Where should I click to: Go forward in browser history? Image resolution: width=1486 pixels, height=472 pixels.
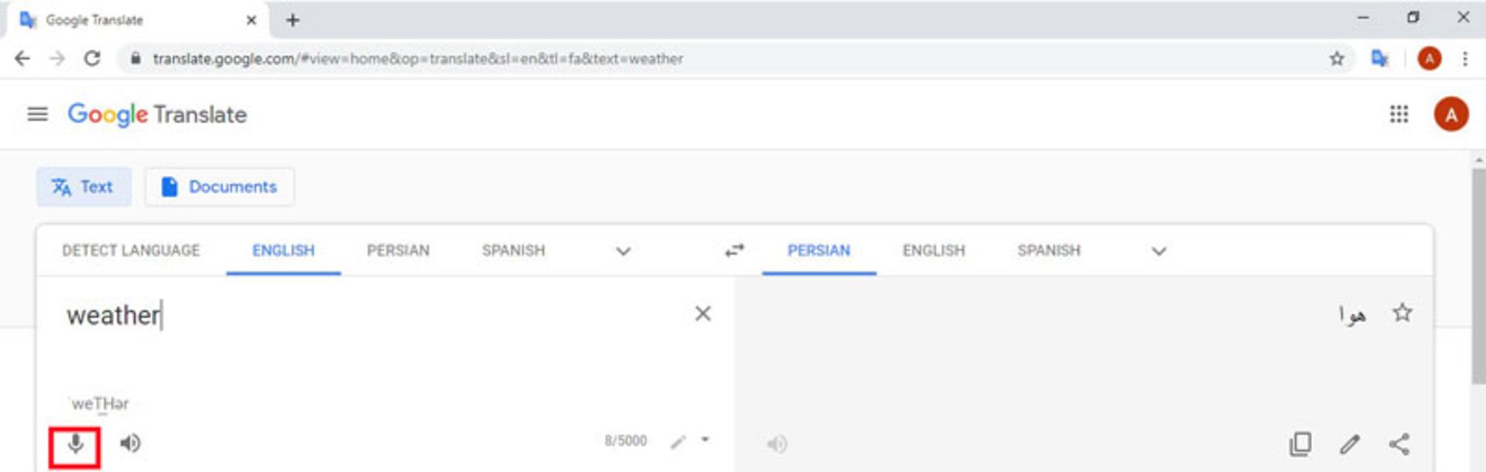tap(57, 59)
